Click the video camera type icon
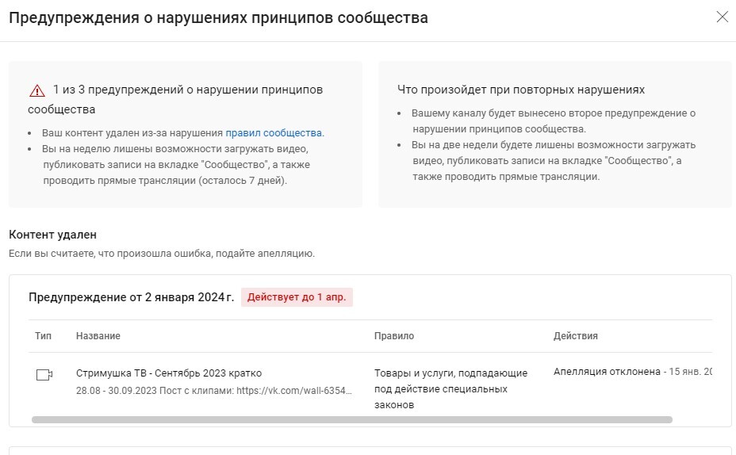 pos(44,375)
